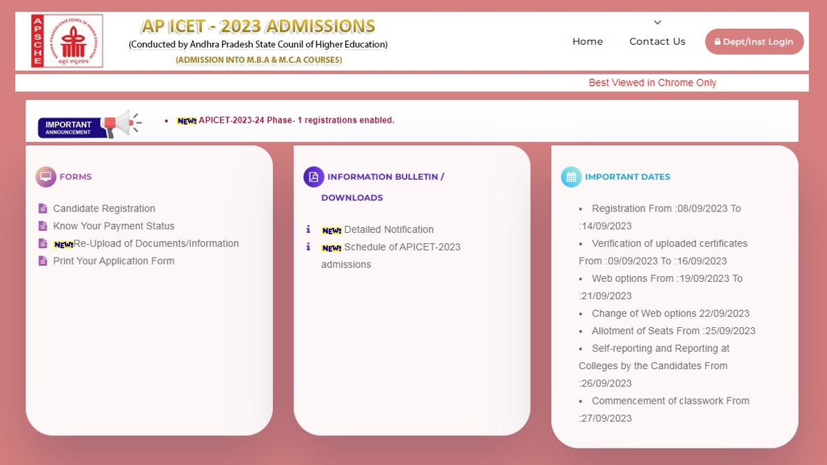The width and height of the screenshot is (827, 465).
Task: Click NEW badge beside Detailed Notification
Action: 331,230
